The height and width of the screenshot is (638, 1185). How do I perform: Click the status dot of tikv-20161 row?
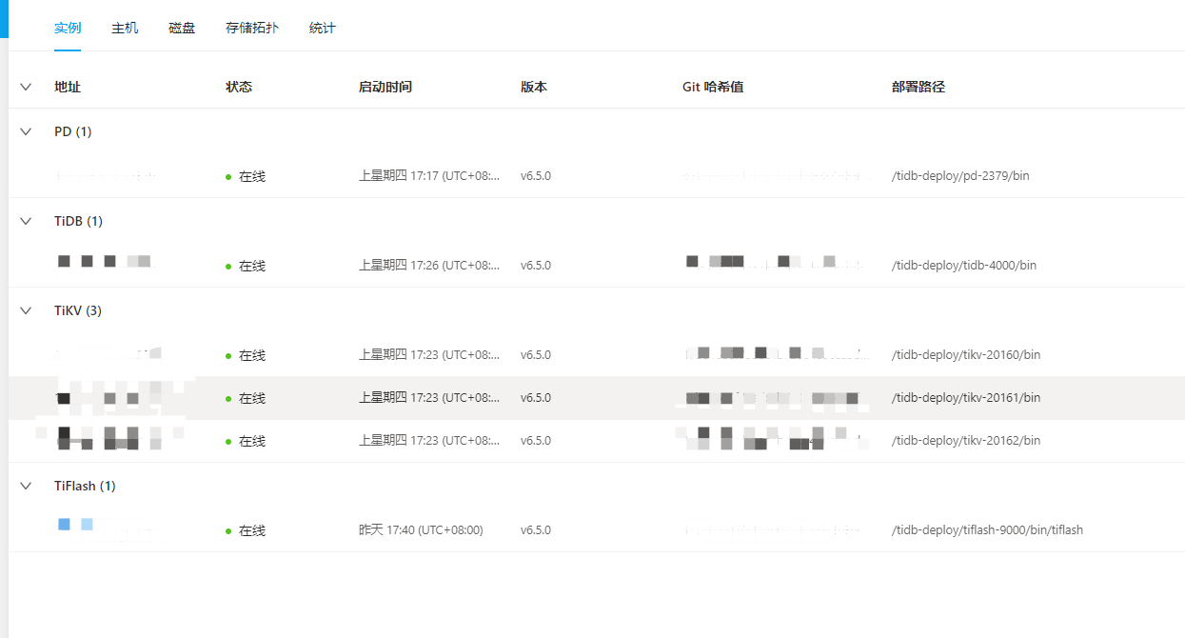228,399
